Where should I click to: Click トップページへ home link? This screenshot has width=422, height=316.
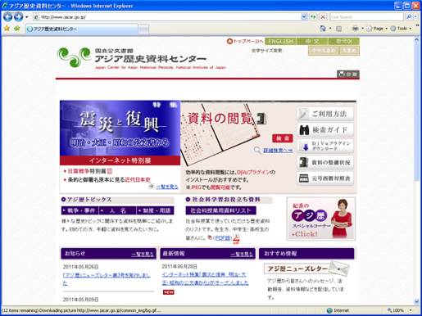(245, 41)
